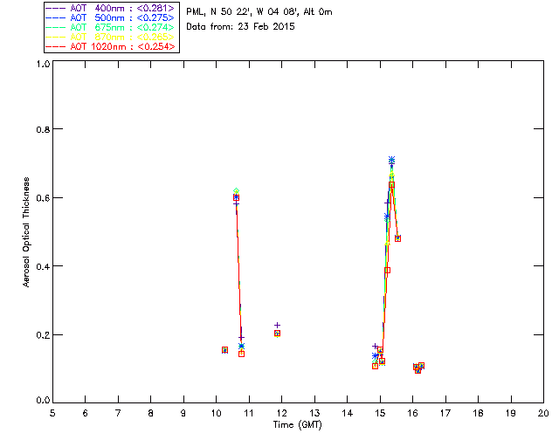Click the x-axis tick label 19
This screenshot has height=447, width=559.
511,413
